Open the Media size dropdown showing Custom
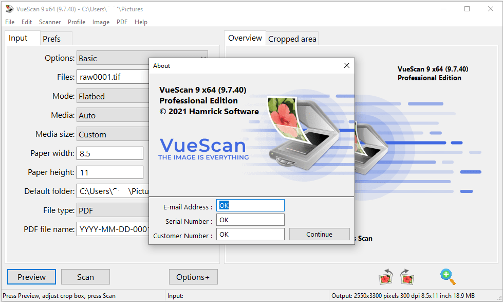 [113, 134]
